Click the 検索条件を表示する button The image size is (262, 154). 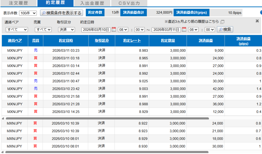tap(61, 13)
